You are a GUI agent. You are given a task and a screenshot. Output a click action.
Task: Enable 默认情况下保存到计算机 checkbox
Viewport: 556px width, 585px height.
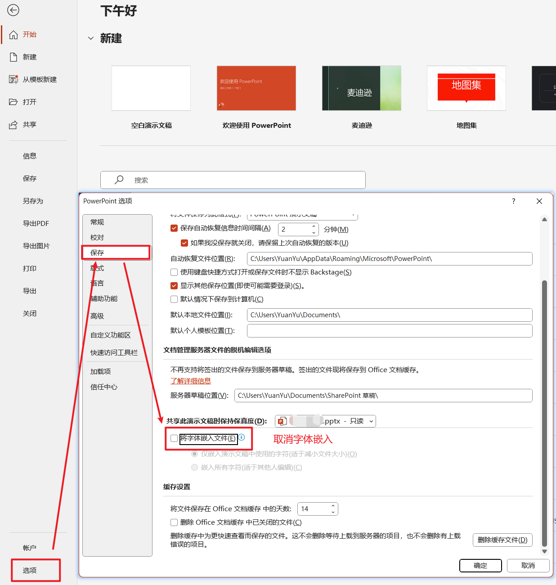(x=174, y=299)
